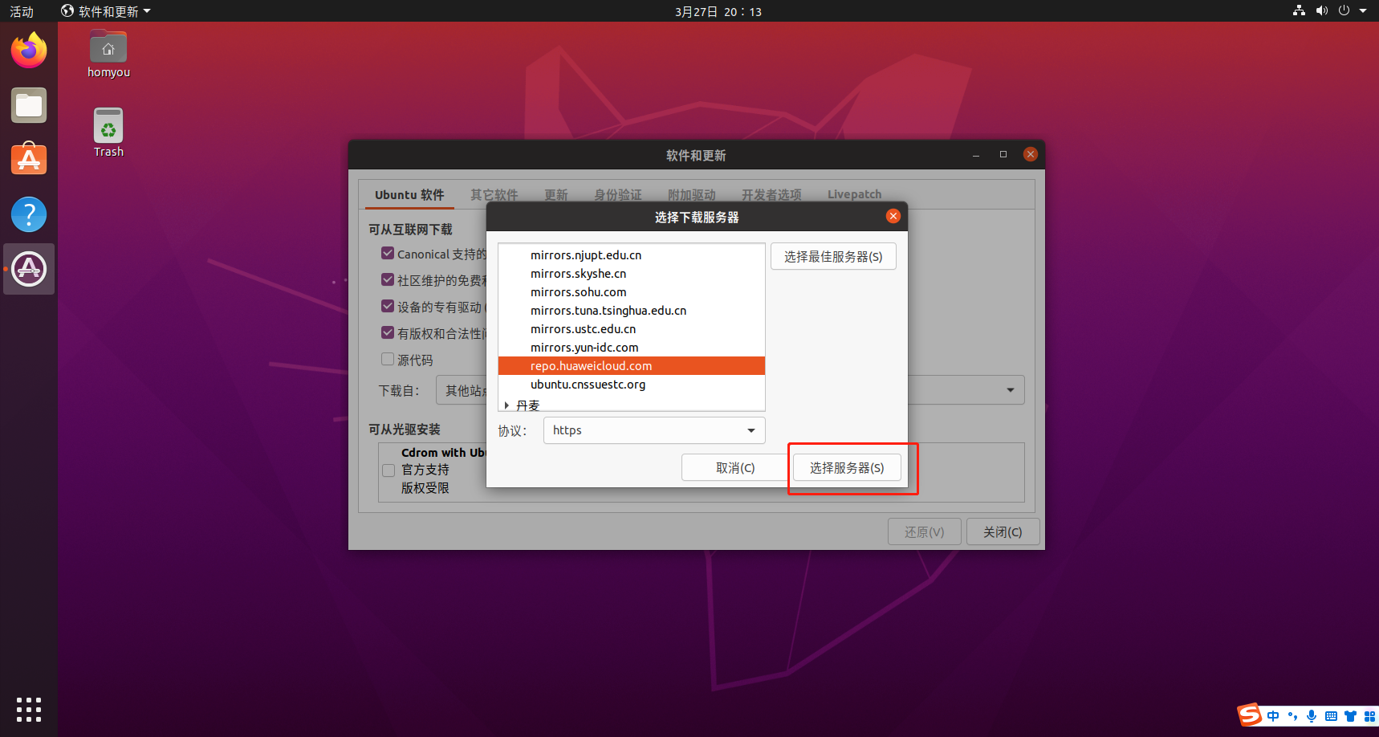Open the Sogou toolbox grid icon
The height and width of the screenshot is (737, 1379).
1369,716
